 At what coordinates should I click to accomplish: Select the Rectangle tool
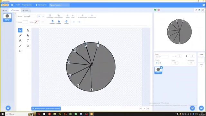pos(20,51)
